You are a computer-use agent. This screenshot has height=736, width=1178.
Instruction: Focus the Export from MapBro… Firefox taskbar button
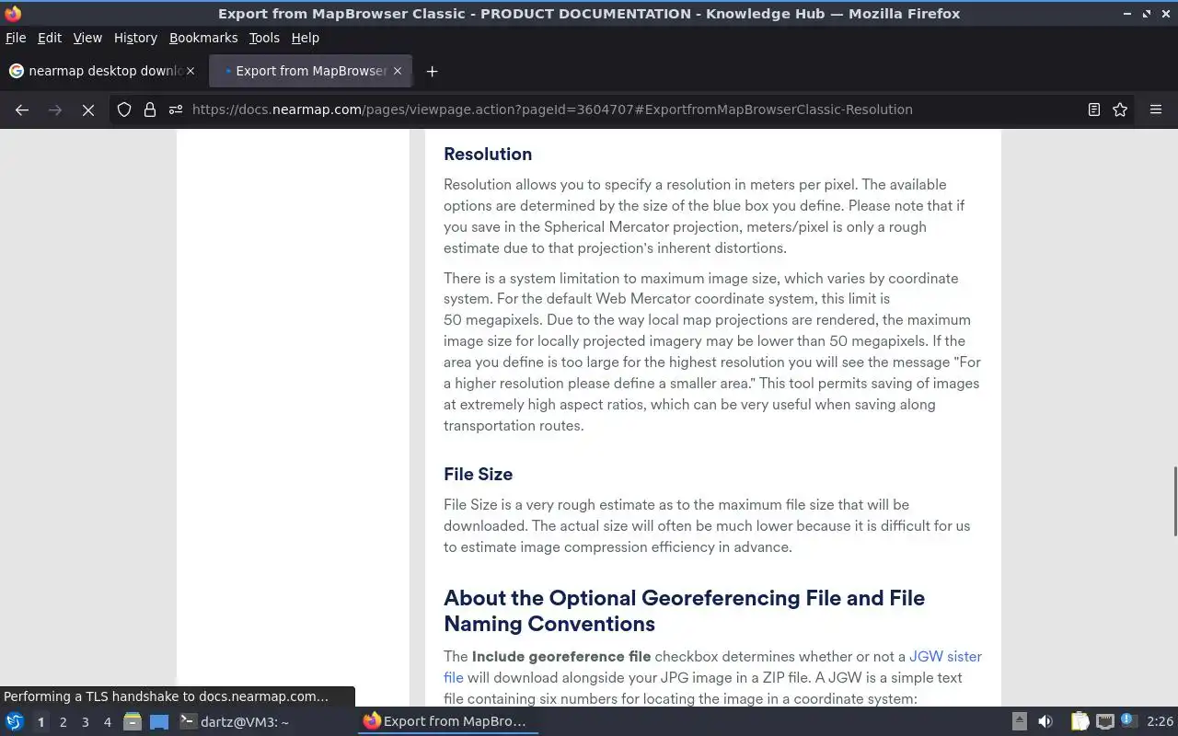448,721
